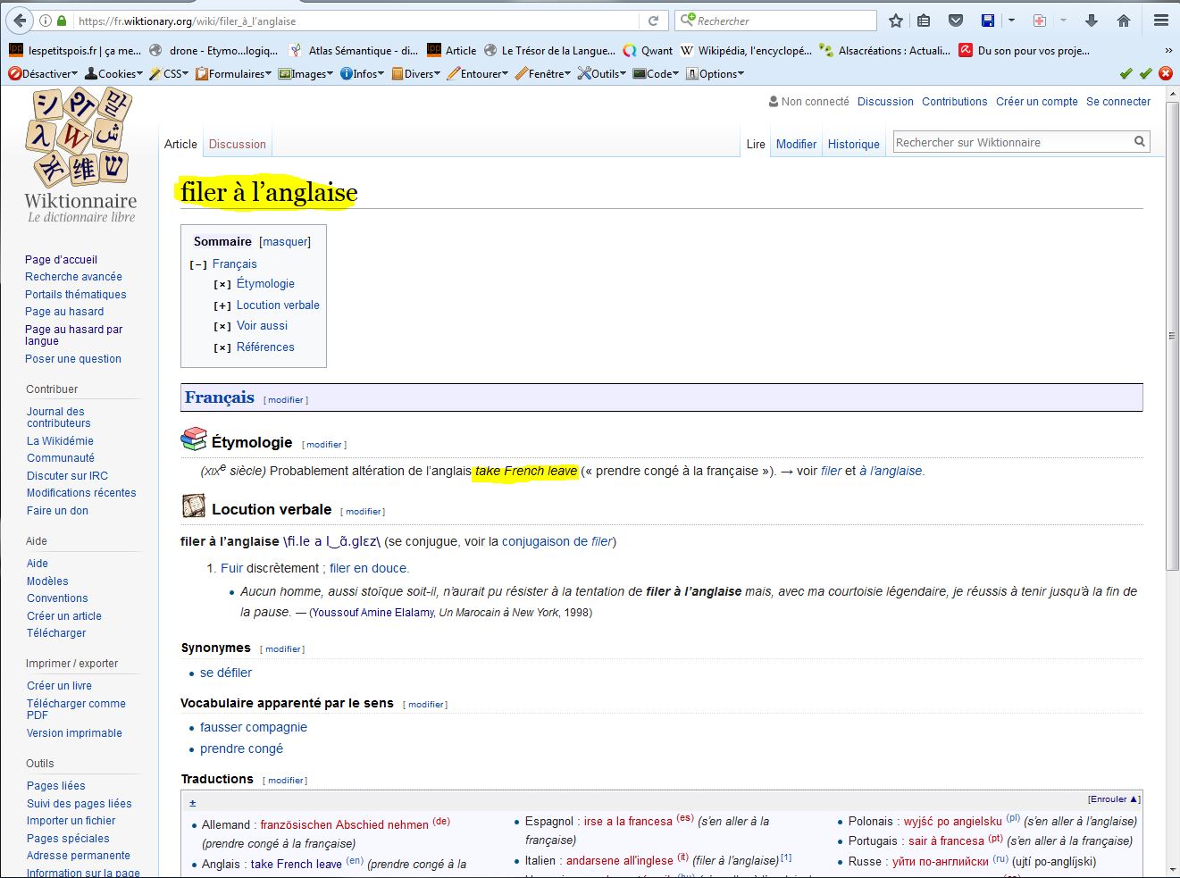1180x878 pixels.
Task: Hide the Sommaire with the masquer toggle
Action: tap(285, 241)
